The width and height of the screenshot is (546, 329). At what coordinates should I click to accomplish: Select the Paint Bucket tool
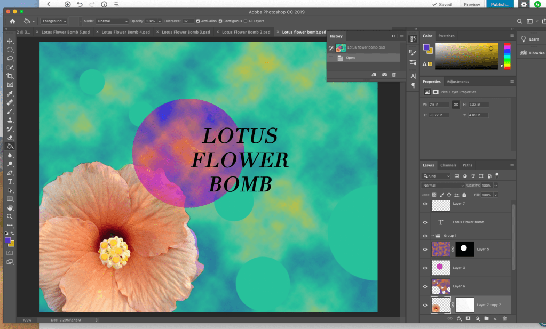10,147
